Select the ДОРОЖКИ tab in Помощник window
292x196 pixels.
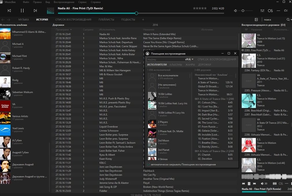point(204,64)
